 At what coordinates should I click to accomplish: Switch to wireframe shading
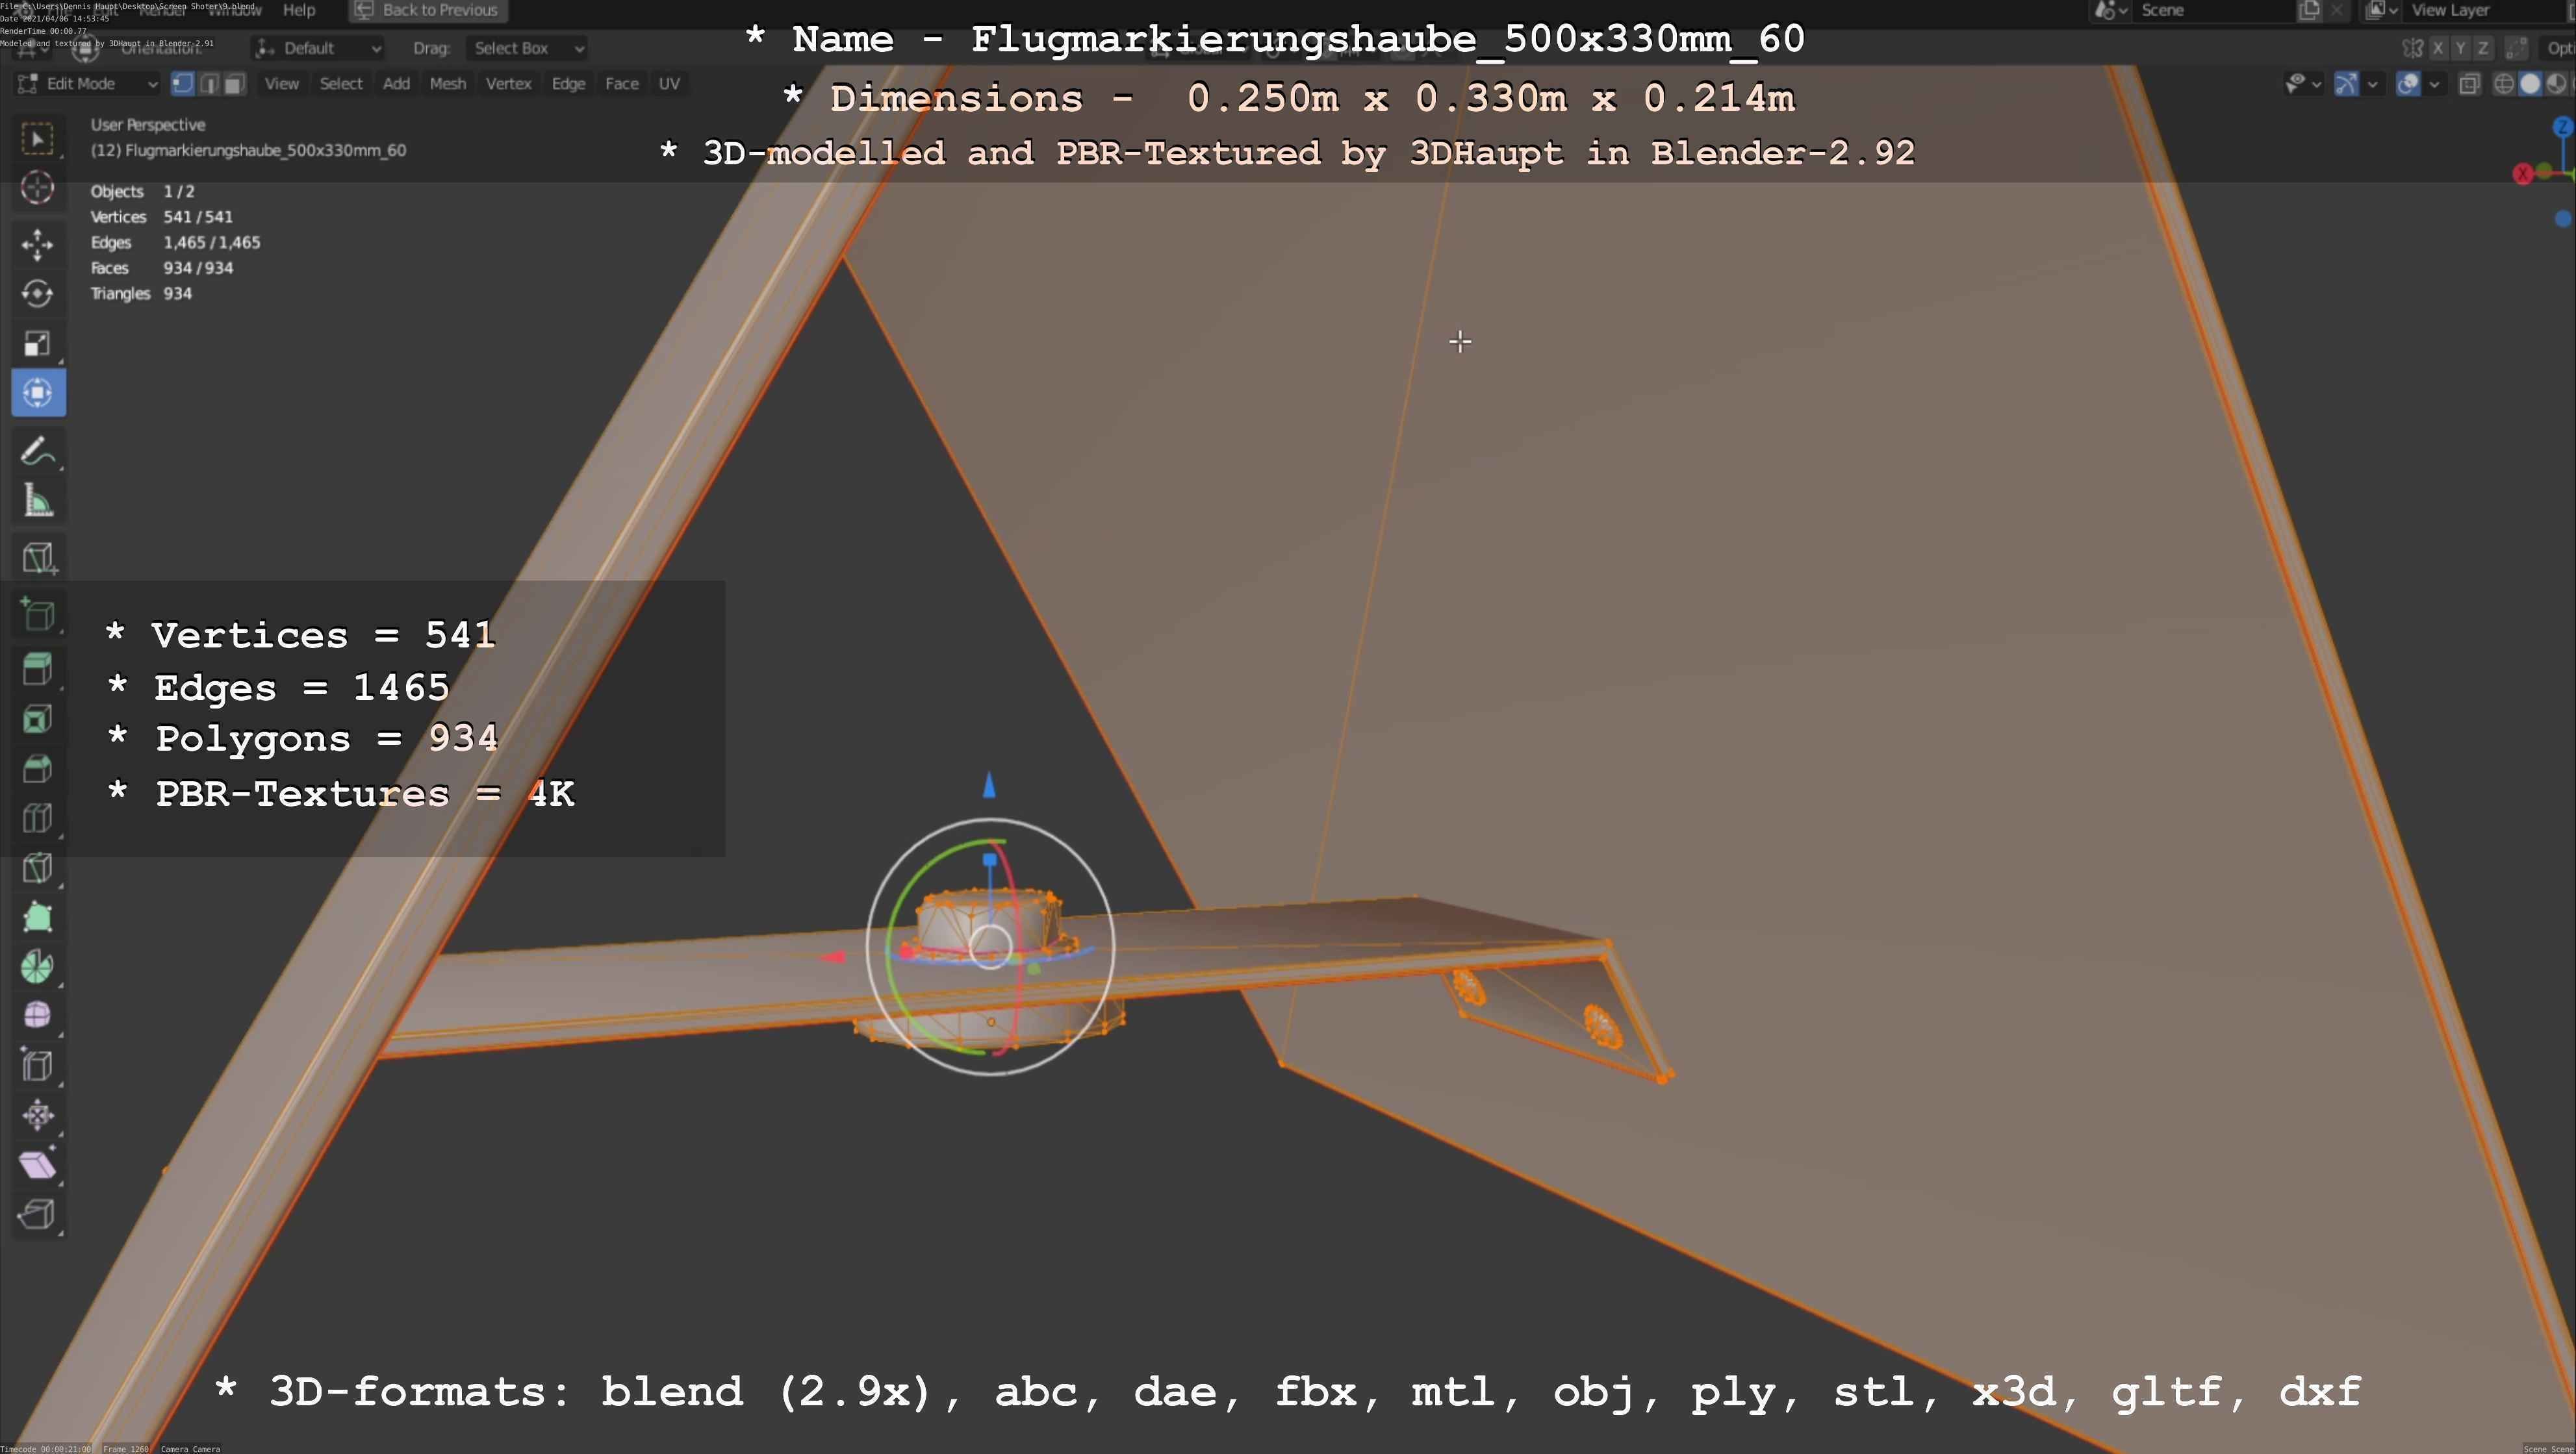point(2504,84)
